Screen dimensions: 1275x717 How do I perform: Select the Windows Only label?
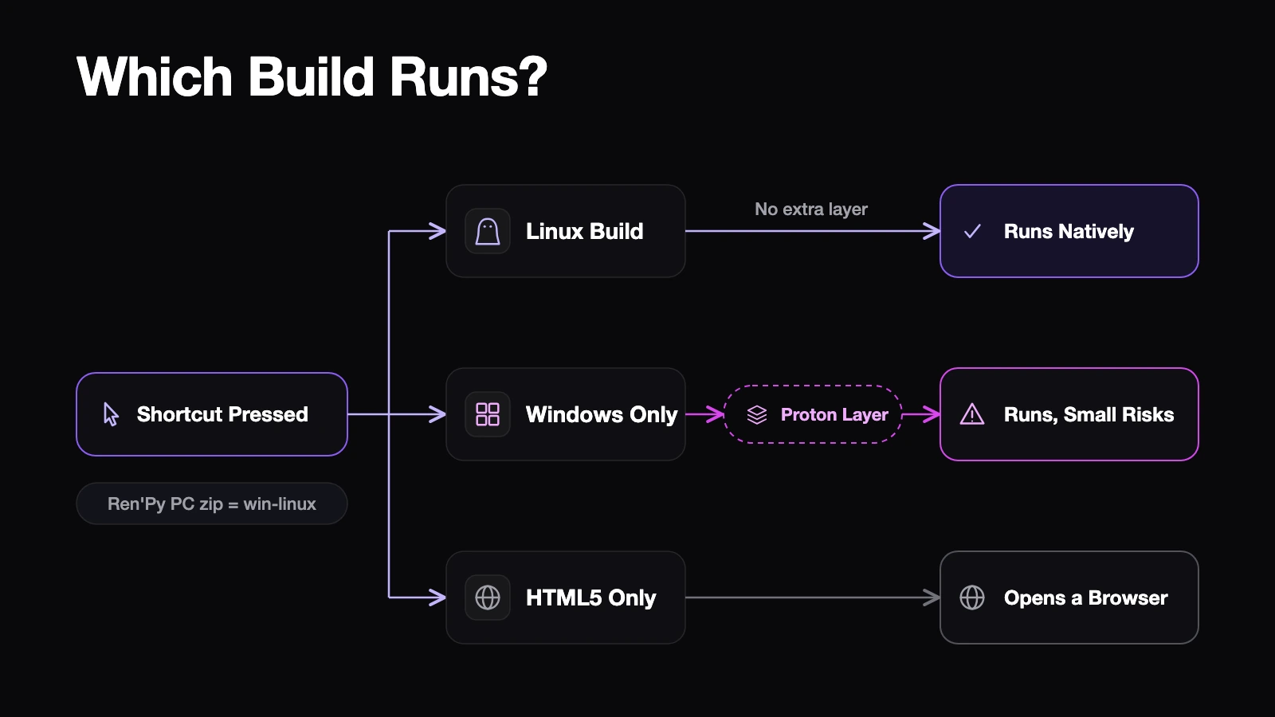point(602,414)
